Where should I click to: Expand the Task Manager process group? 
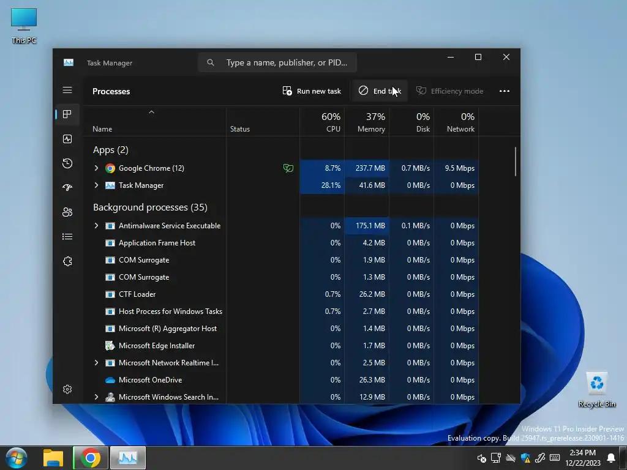click(x=96, y=185)
